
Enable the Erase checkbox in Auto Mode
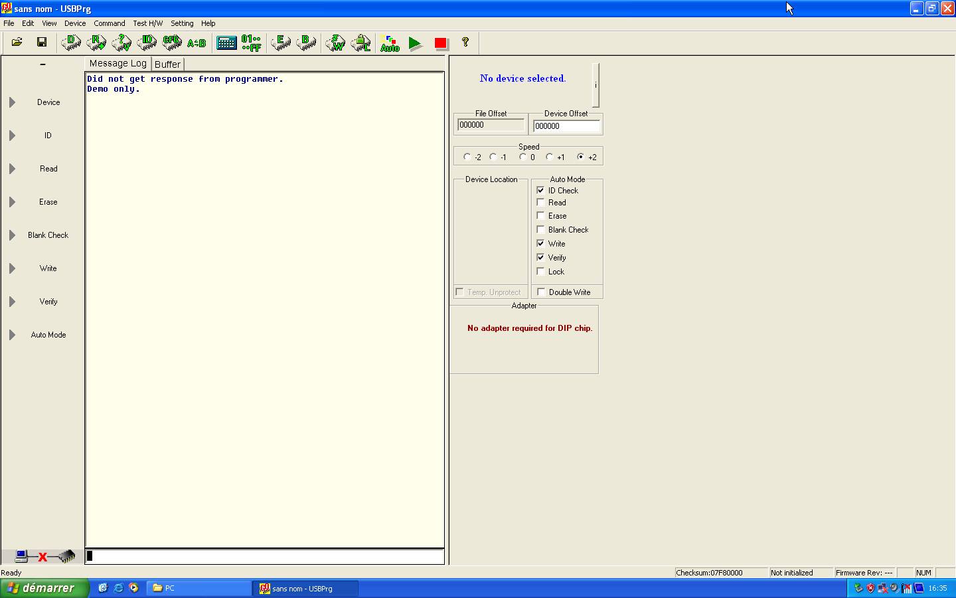click(540, 216)
